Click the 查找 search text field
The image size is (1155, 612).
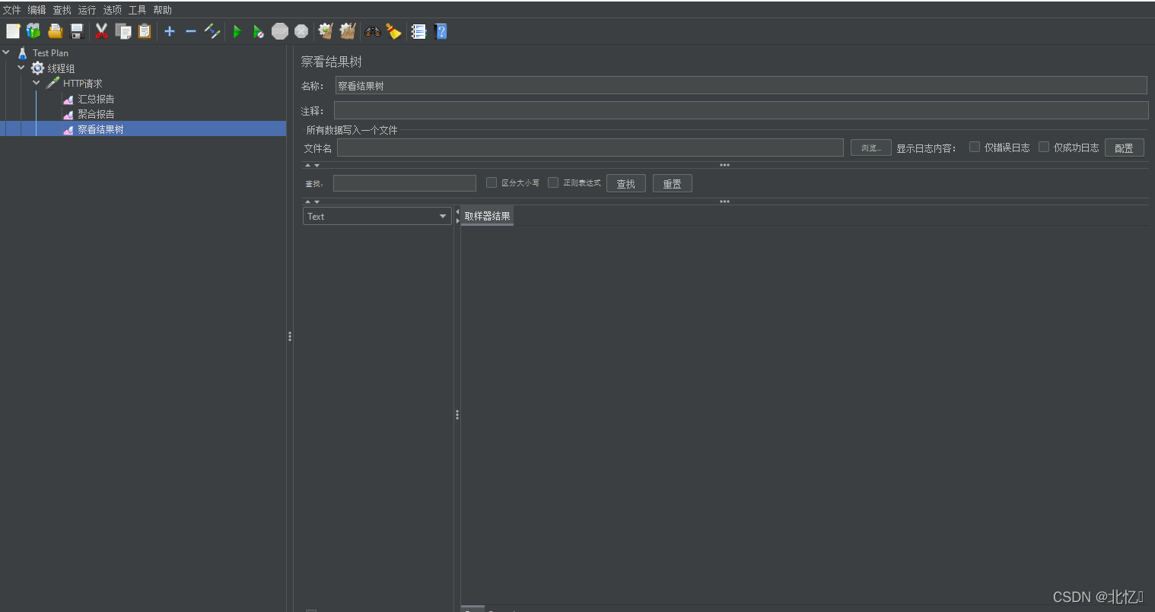coord(405,183)
